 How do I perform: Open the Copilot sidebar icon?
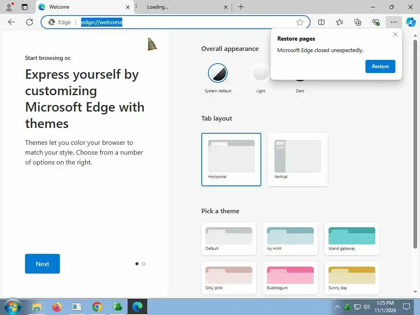click(x=411, y=22)
